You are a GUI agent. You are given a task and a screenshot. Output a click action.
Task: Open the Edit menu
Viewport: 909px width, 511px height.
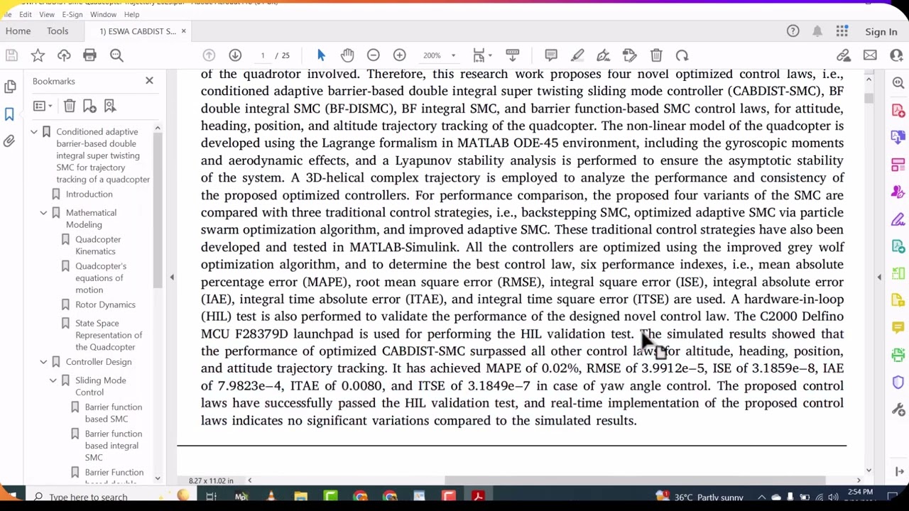25,14
